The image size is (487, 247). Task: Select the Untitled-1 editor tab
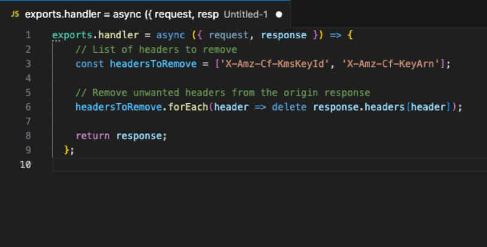click(x=145, y=14)
